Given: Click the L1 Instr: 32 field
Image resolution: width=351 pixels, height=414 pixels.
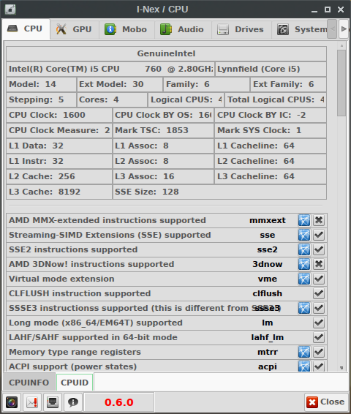Looking at the screenshot, I should (59, 161).
